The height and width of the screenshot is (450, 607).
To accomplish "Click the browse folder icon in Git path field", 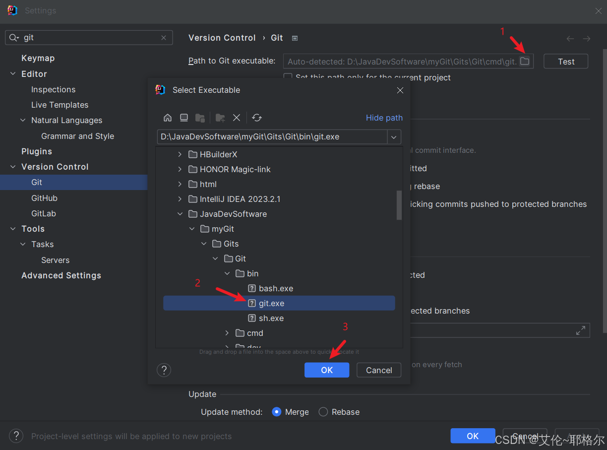I will pyautogui.click(x=525, y=61).
